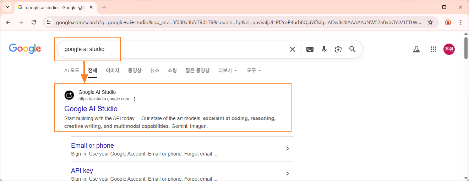Go forward to the next page

pyautogui.click(x=21, y=22)
